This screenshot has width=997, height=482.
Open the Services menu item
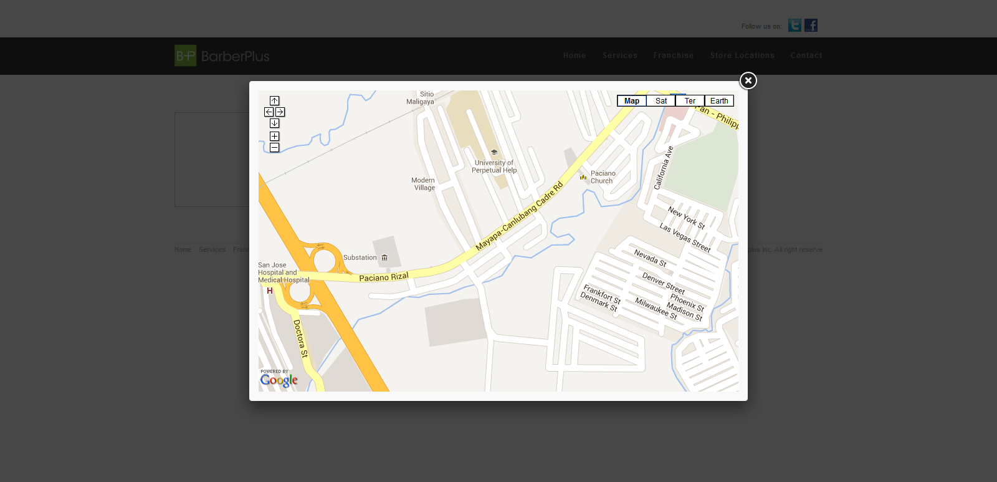coord(619,55)
